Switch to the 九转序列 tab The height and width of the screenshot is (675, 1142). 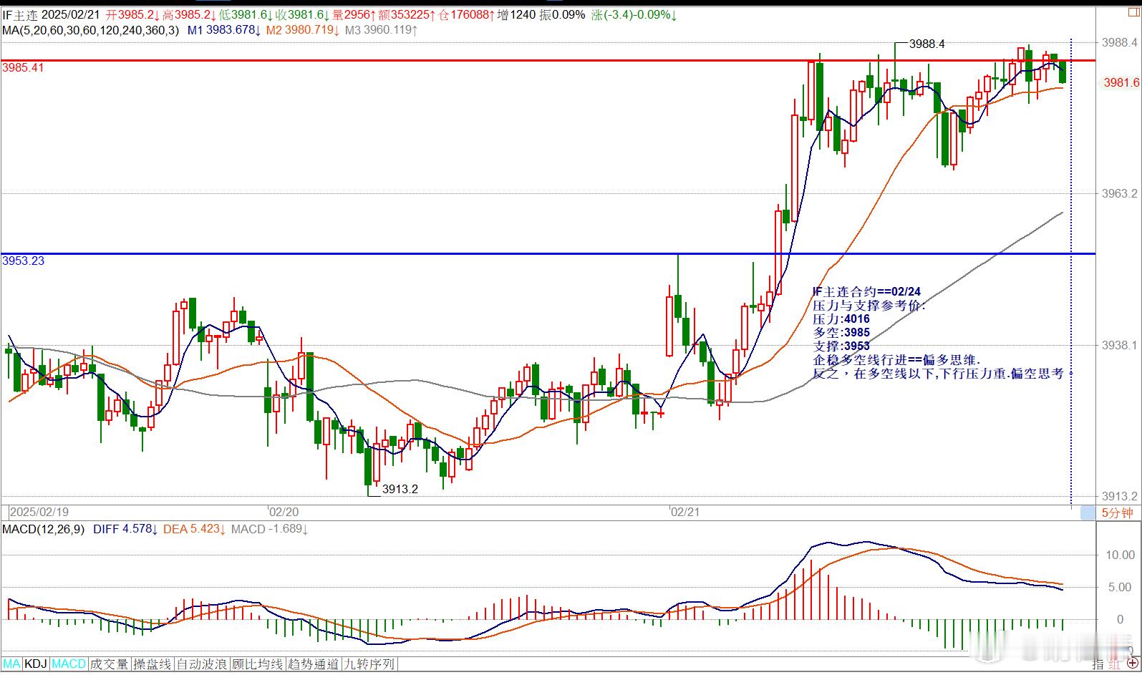coord(369,664)
